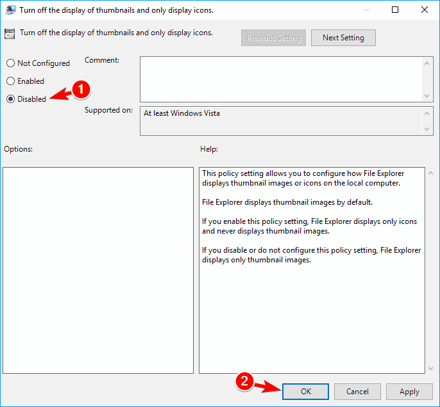Confirm the policy with OK

pos(305,392)
